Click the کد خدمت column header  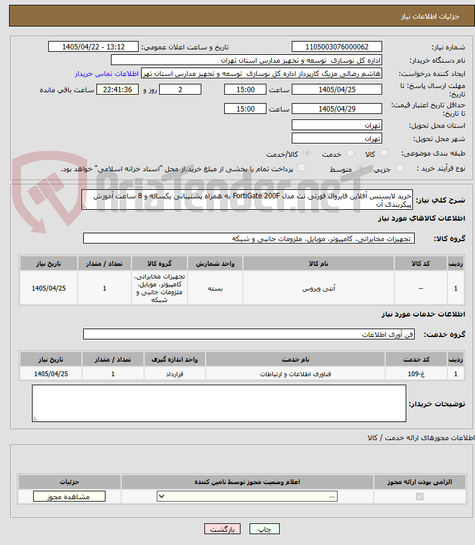pyautogui.click(x=417, y=359)
